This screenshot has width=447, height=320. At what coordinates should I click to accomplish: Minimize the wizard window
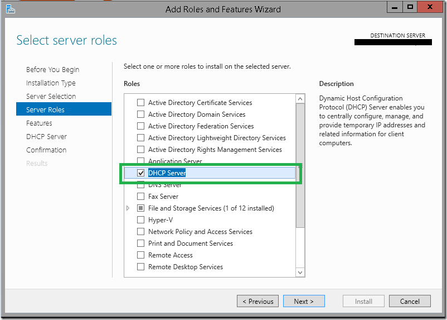pyautogui.click(x=395, y=7)
